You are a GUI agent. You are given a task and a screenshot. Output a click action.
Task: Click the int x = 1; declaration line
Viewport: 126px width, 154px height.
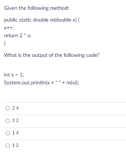click(x=14, y=75)
